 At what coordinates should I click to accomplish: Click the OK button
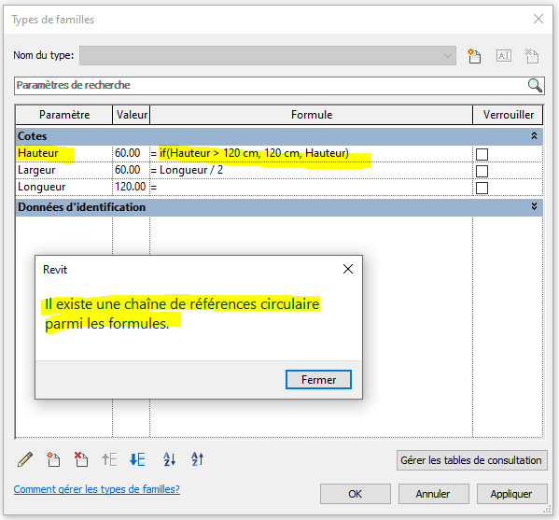click(355, 494)
